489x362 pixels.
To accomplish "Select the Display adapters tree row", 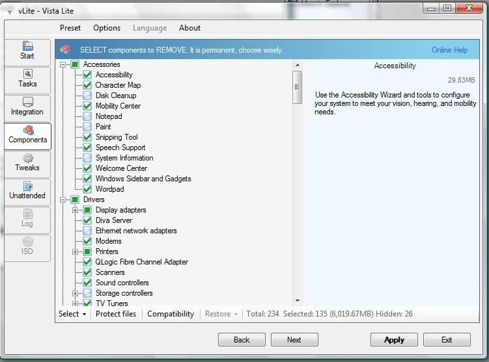I will (120, 210).
